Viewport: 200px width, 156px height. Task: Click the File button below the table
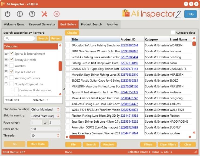(x=73, y=145)
